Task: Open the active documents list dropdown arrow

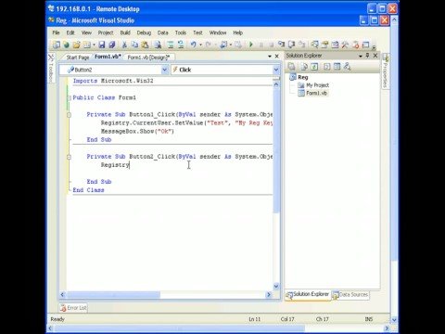Action: [270, 57]
